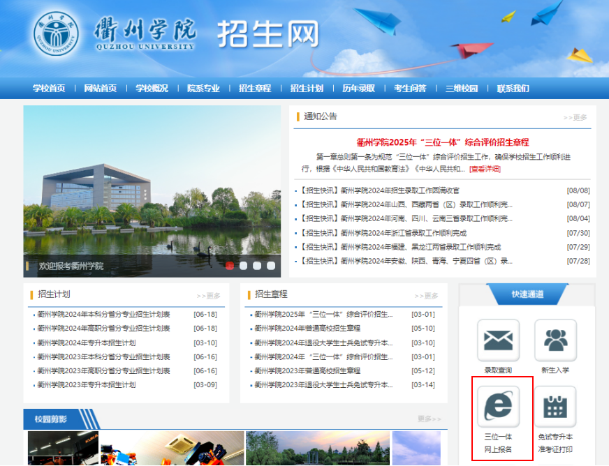Switch to the second carousel slide dot
Screen dimensions: 609x466
tap(244, 266)
